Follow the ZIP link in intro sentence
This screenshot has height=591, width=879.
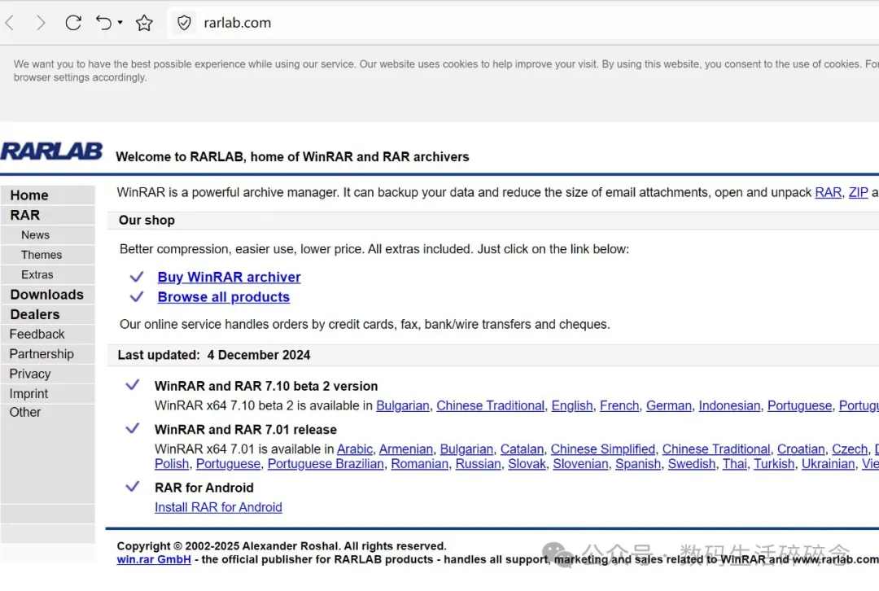coord(858,192)
